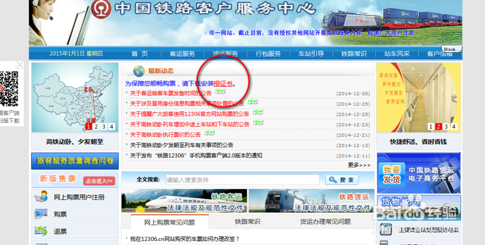Open the 我要发货 freight platform banner
Screen dimensions: 485x245
coord(419,173)
